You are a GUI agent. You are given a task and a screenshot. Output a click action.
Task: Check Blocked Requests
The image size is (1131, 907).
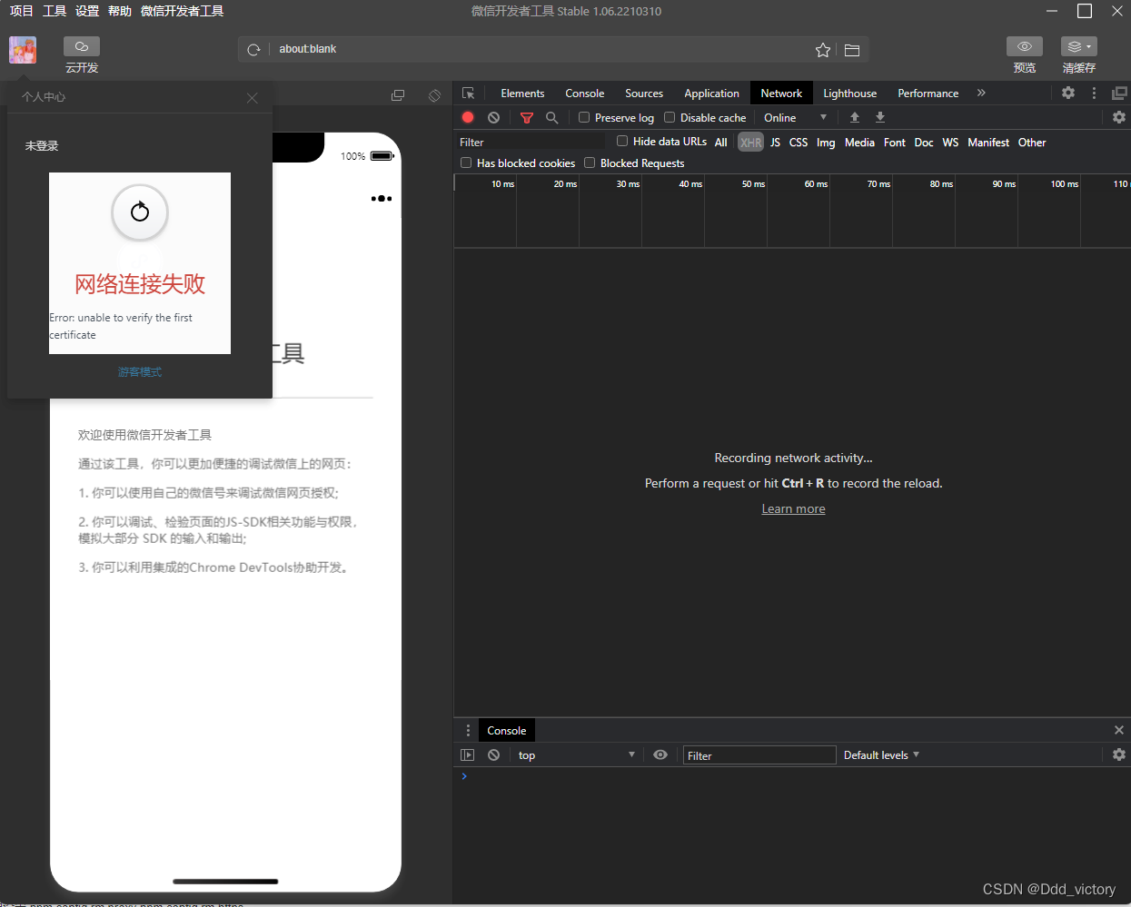pyautogui.click(x=590, y=163)
